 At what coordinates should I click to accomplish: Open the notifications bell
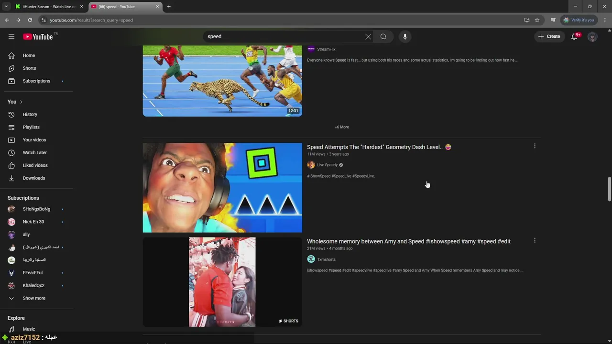pyautogui.click(x=575, y=36)
